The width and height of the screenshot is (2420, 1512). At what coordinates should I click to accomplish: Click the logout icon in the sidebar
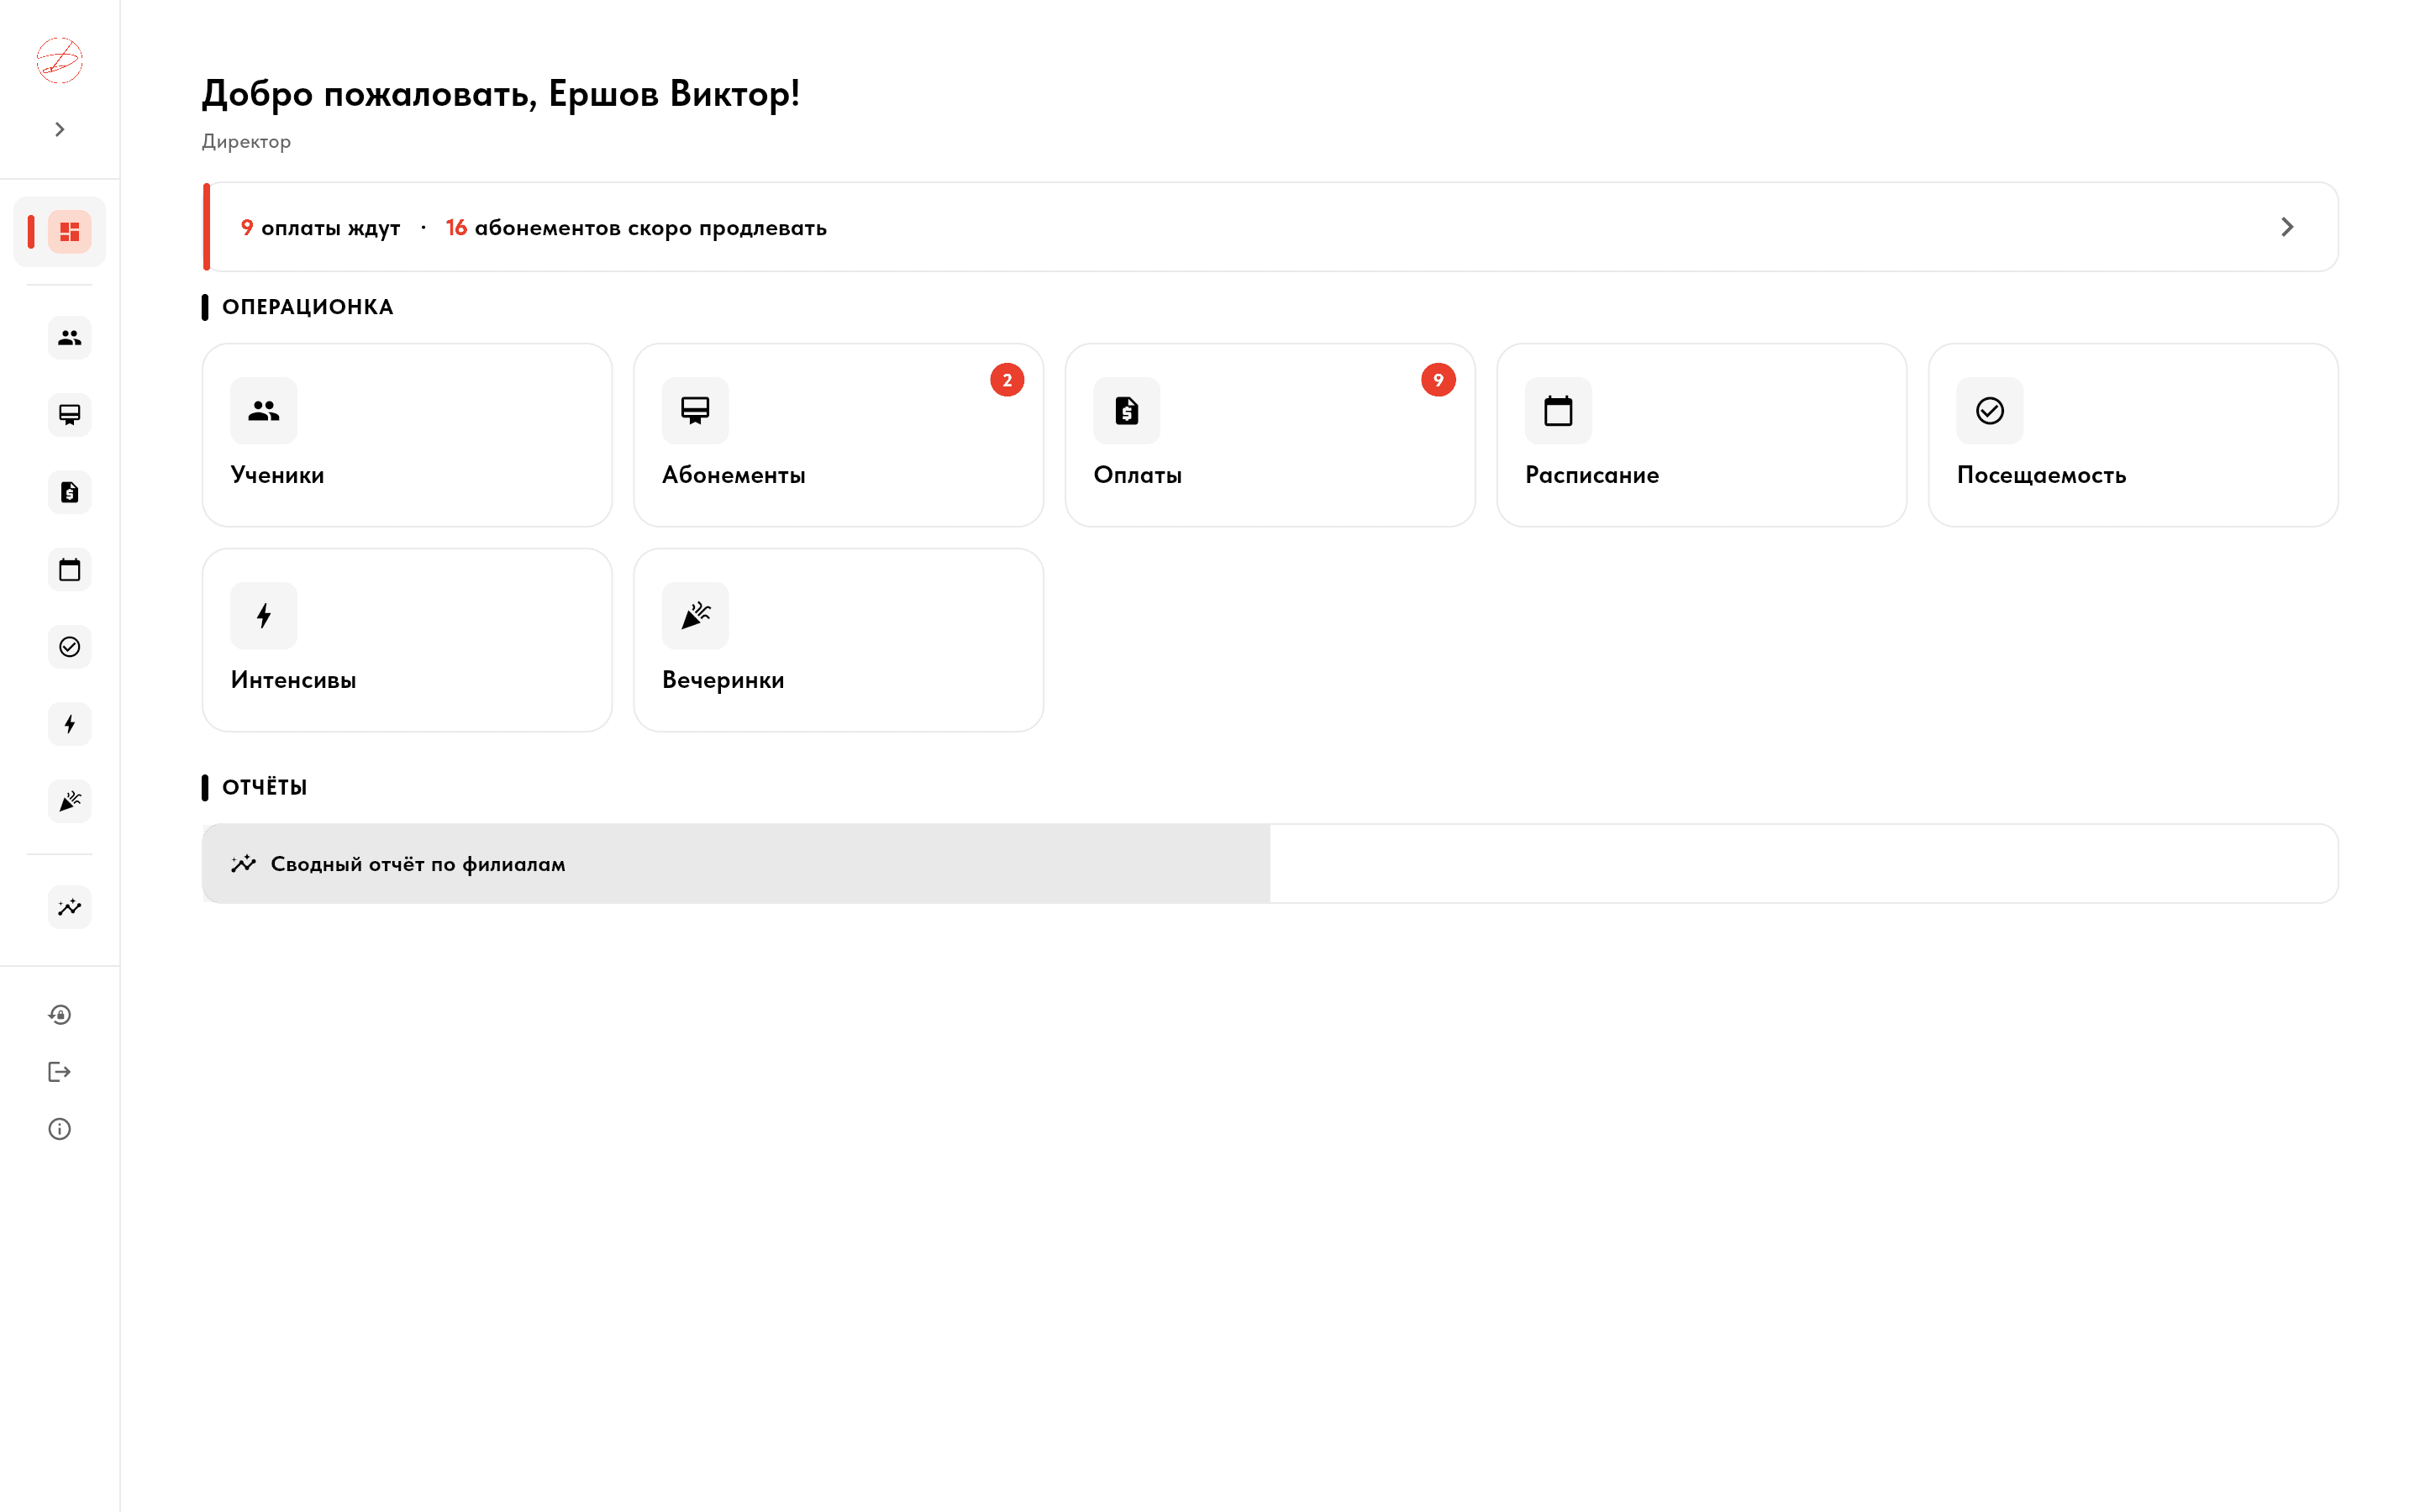tap(59, 1072)
